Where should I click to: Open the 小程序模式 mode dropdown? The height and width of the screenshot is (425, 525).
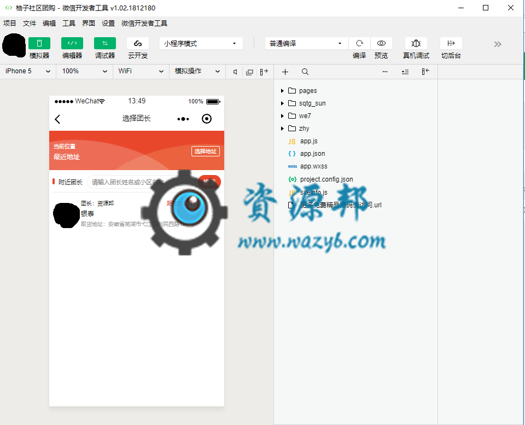click(201, 44)
